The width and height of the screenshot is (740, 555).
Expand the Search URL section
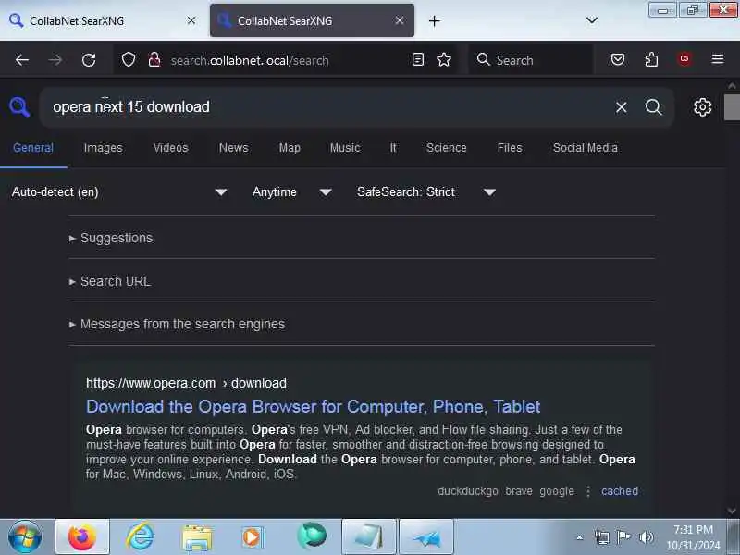[x=110, y=282]
